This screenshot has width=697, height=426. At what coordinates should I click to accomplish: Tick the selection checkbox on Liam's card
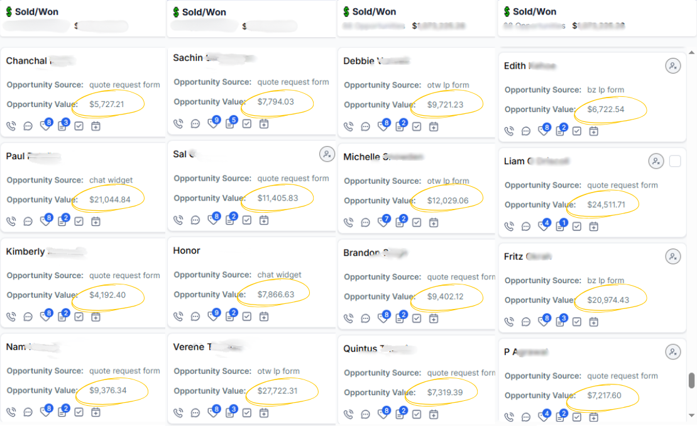[675, 162]
